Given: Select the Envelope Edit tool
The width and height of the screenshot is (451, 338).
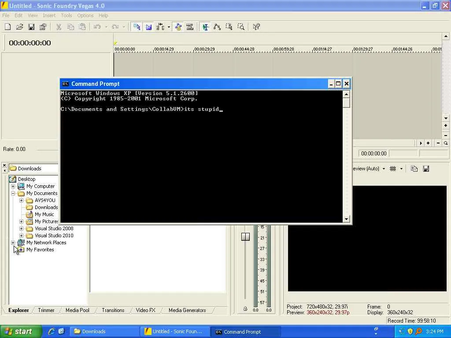Looking at the screenshot, I should click(217, 27).
